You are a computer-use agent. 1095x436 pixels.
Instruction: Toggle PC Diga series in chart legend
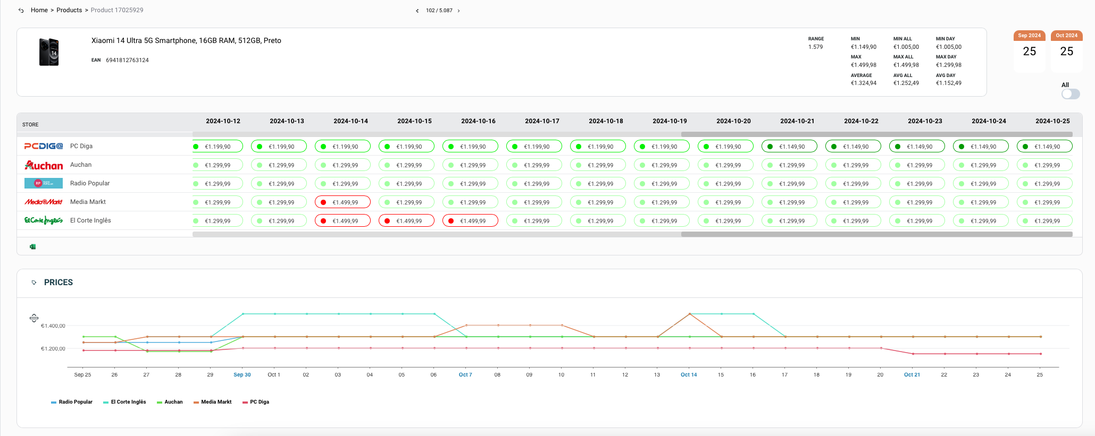256,402
